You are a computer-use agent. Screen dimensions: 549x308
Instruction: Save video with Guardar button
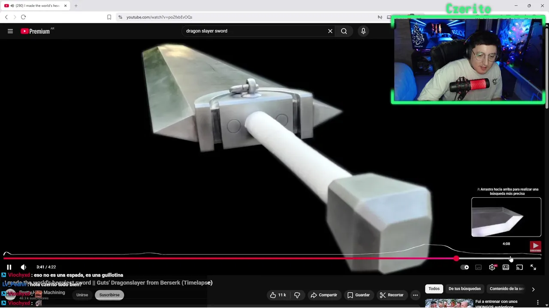coord(359,295)
